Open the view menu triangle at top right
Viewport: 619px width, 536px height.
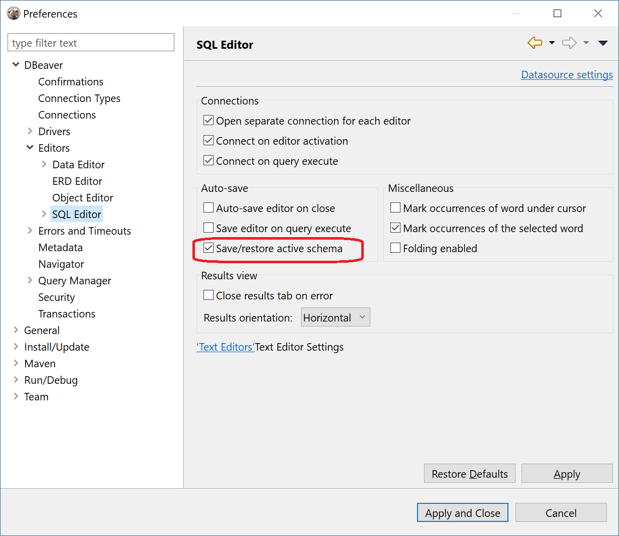coord(603,43)
